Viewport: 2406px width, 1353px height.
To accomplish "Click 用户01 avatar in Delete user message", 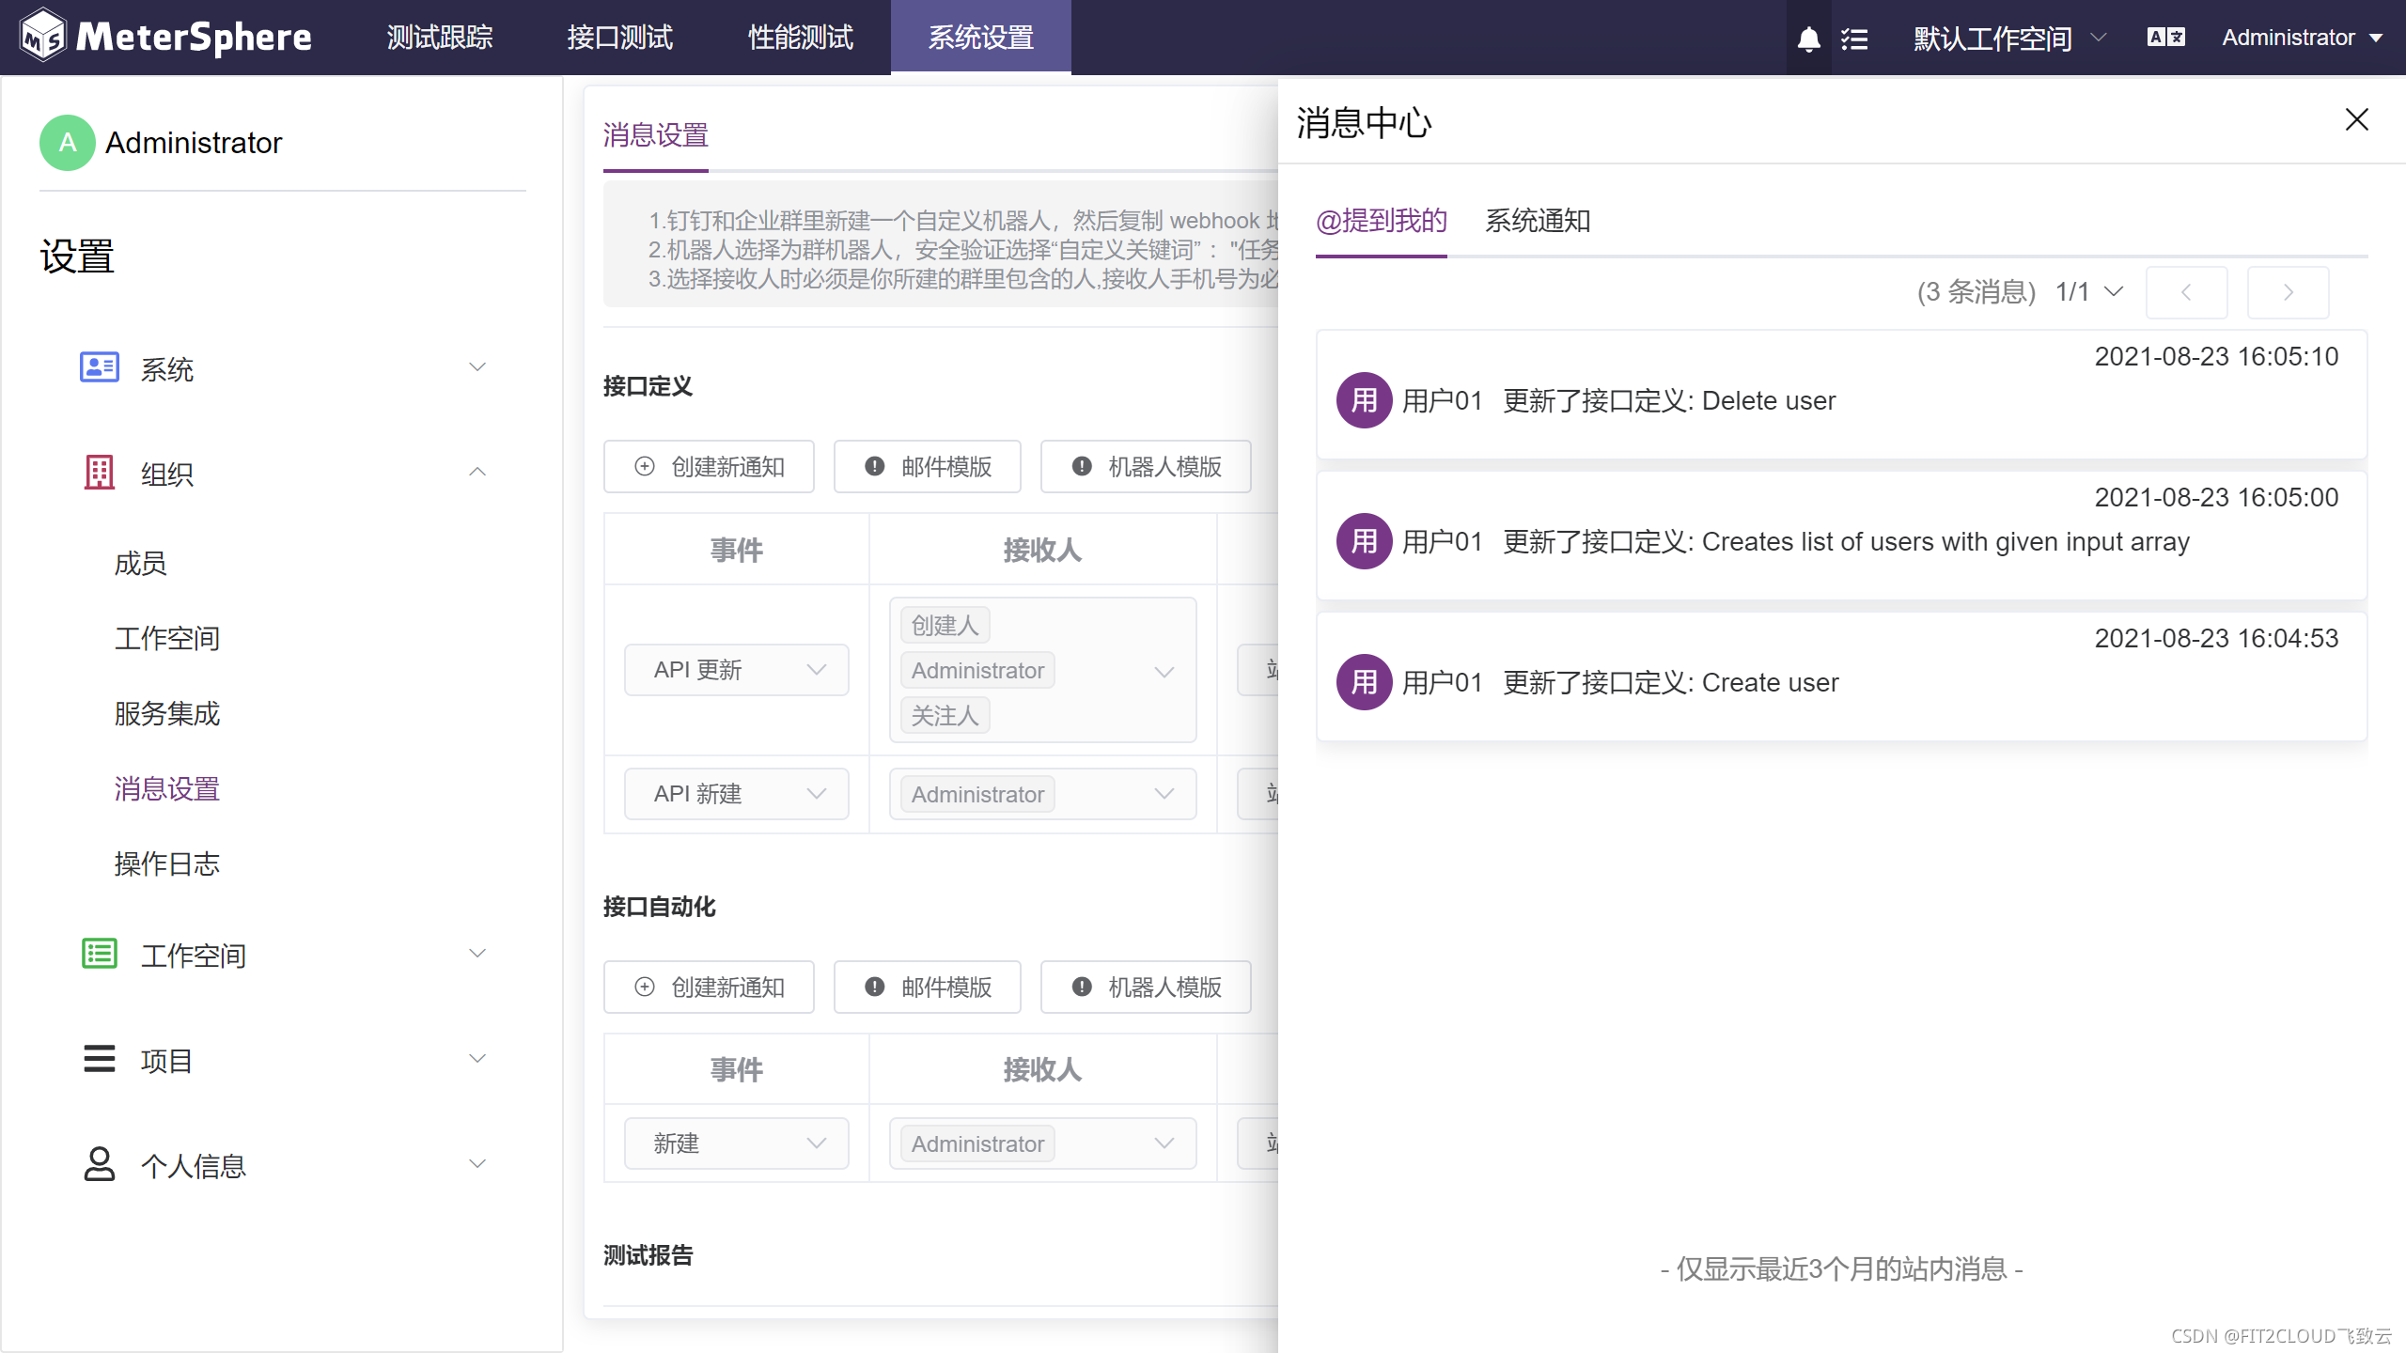I will (x=1364, y=401).
